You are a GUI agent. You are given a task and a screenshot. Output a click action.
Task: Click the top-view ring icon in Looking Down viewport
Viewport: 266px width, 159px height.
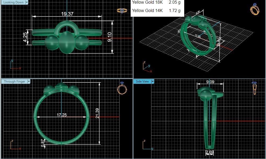(x=122, y=11)
